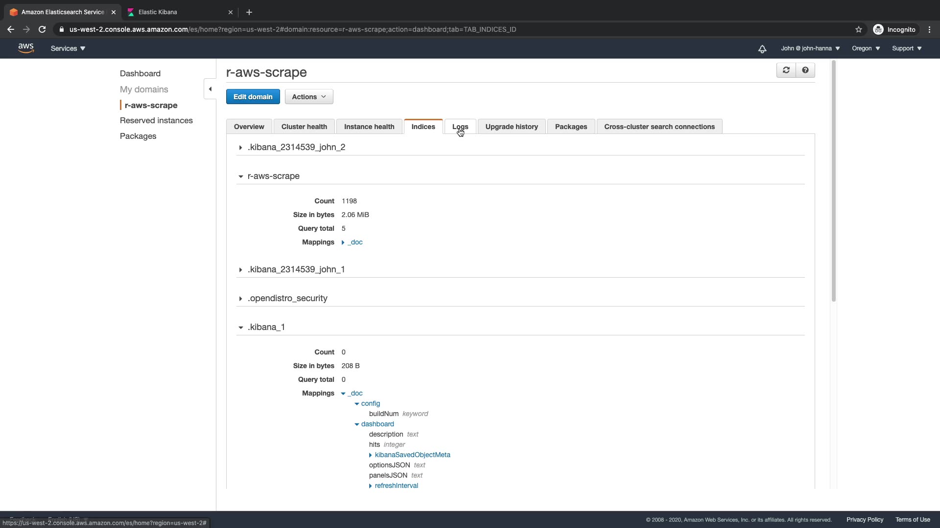Open the Services menu
This screenshot has height=528, width=940.
click(68, 48)
